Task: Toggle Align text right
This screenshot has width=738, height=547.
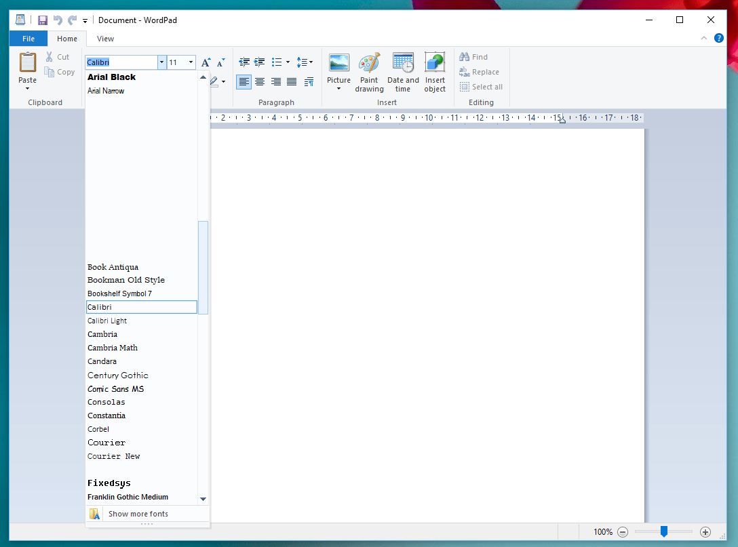Action: [x=276, y=82]
